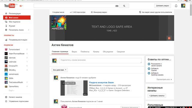192x108 pixels.
Task: Click the TheUselessMouth channel icon
Action: click(x=6, y=82)
